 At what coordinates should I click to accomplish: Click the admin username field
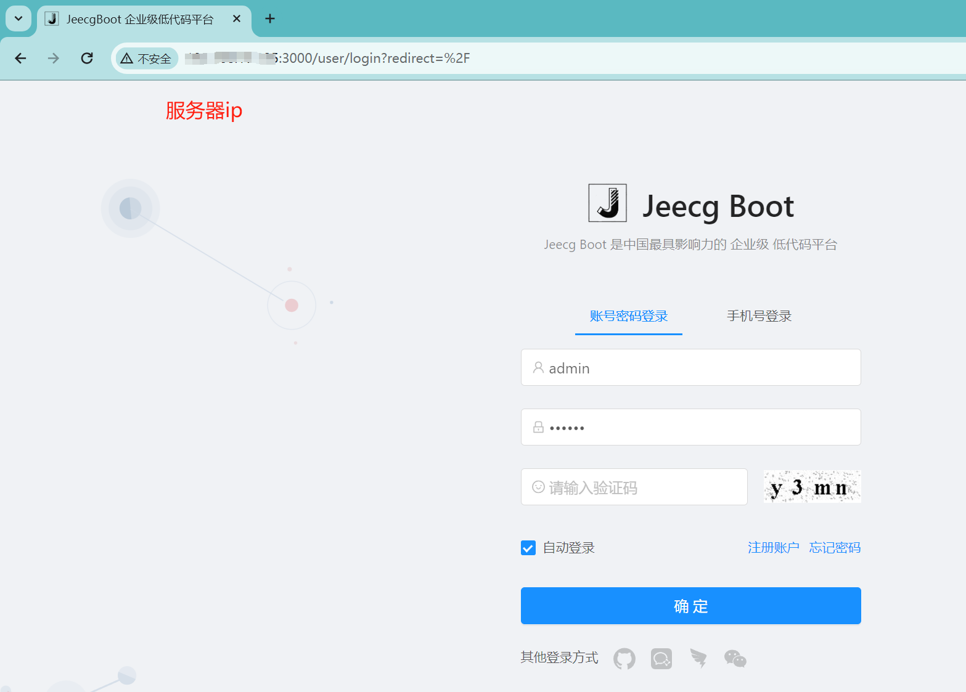point(691,367)
